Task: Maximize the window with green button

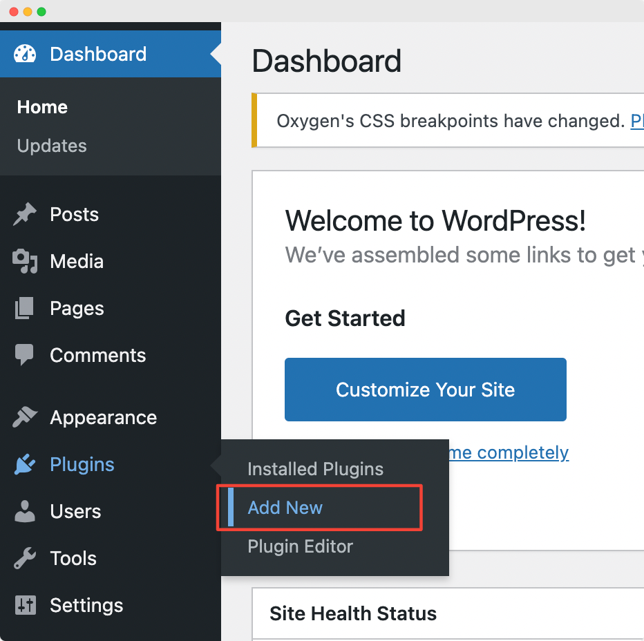Action: pyautogui.click(x=41, y=12)
